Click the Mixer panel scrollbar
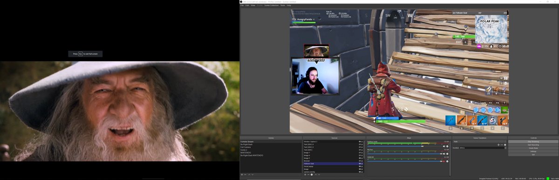This screenshot has width=559, height=180. (x=450, y=158)
